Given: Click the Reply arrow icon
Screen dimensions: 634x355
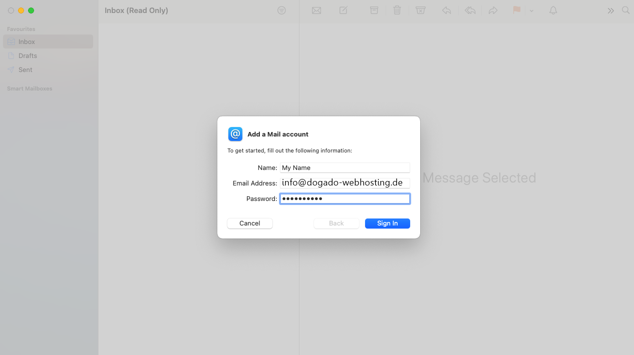Looking at the screenshot, I should [447, 10].
